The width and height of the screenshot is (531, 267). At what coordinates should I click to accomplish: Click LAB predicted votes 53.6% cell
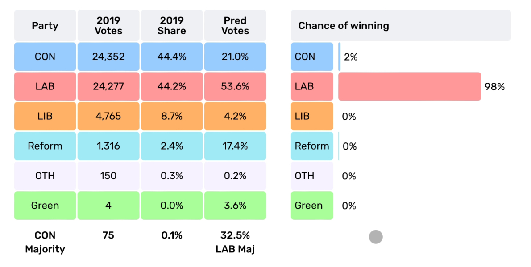(235, 86)
